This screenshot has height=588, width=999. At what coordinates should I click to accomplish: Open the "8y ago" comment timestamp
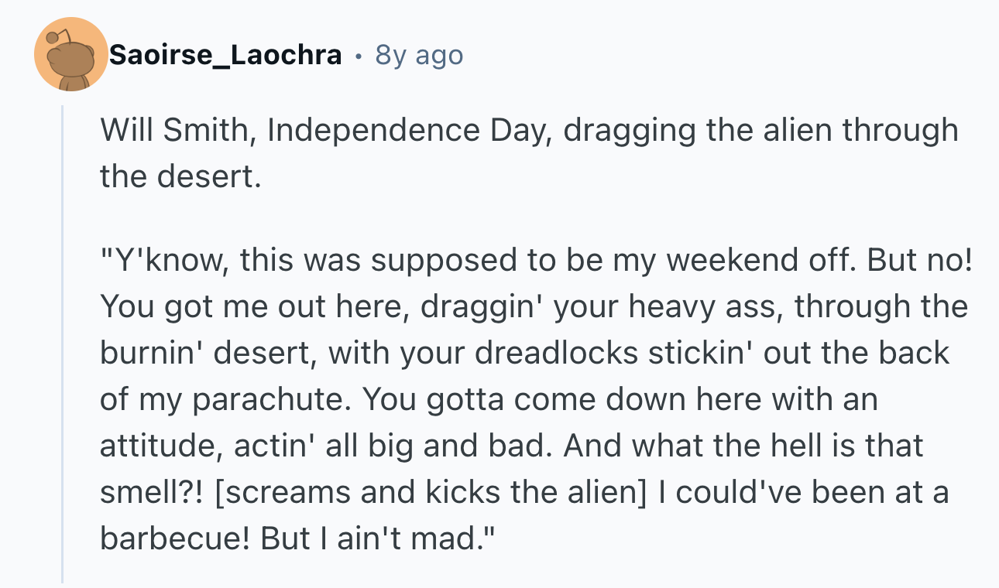[x=419, y=55]
